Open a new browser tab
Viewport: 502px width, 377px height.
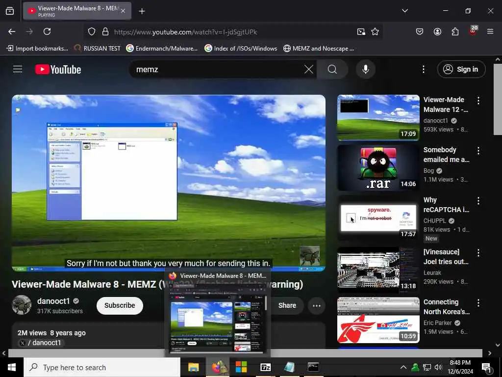point(142,11)
